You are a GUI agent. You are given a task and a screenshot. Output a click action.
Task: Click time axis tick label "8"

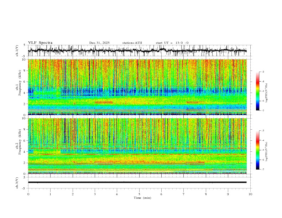(206, 194)
